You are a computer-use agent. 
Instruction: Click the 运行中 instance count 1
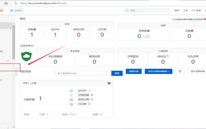tap(55, 35)
